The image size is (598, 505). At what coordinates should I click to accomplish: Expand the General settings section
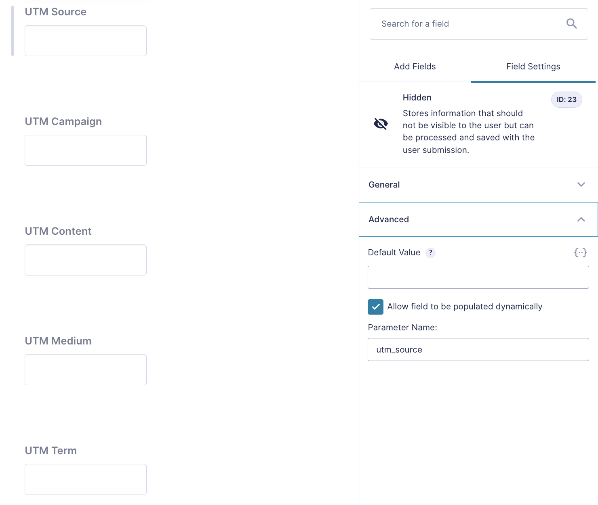point(478,184)
